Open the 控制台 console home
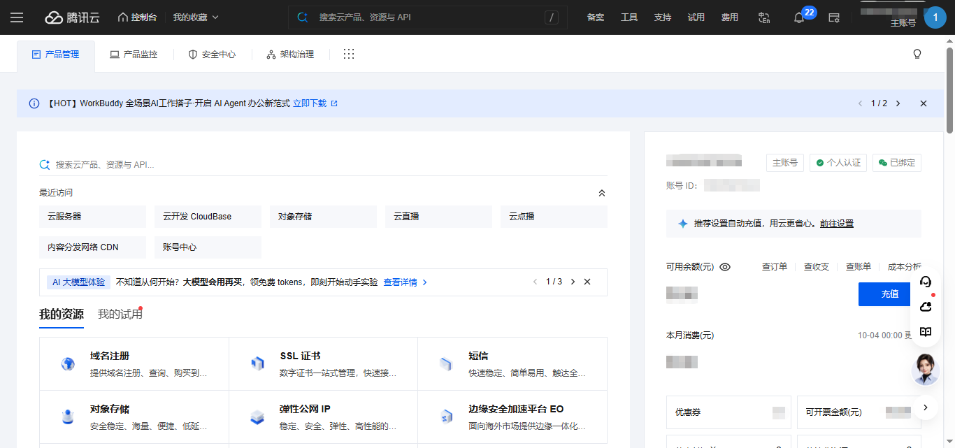This screenshot has width=955, height=448. pos(137,17)
